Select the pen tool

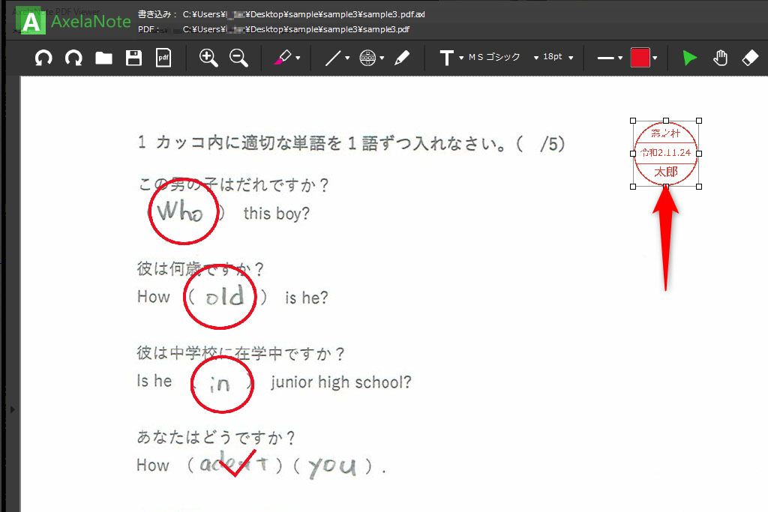(x=403, y=58)
